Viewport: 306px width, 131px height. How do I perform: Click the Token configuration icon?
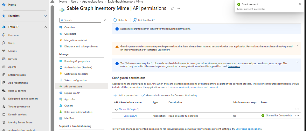61,80
